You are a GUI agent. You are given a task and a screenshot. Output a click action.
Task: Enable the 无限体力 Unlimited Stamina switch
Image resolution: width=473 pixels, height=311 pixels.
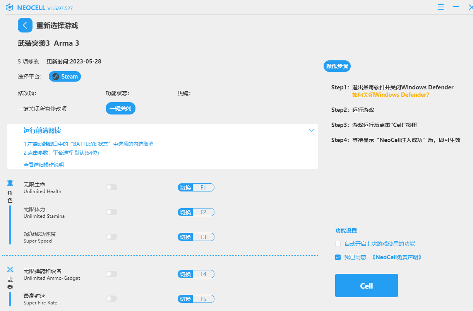[111, 212]
